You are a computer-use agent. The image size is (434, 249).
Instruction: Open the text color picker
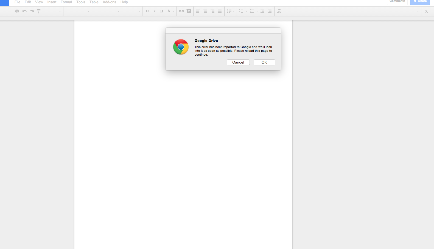tap(169, 11)
